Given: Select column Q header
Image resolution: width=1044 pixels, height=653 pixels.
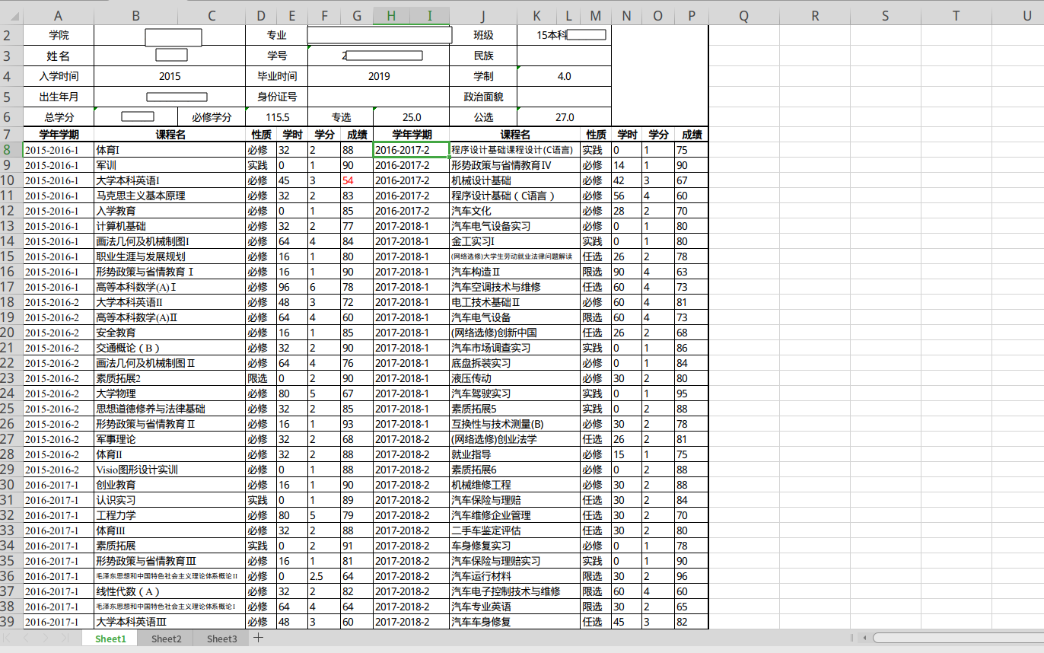Looking at the screenshot, I should (743, 16).
